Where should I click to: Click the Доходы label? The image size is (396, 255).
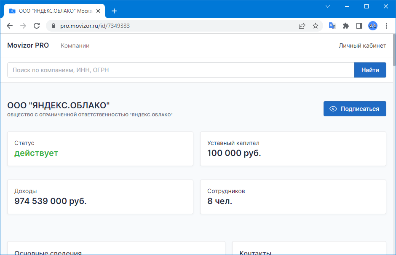tap(26, 191)
